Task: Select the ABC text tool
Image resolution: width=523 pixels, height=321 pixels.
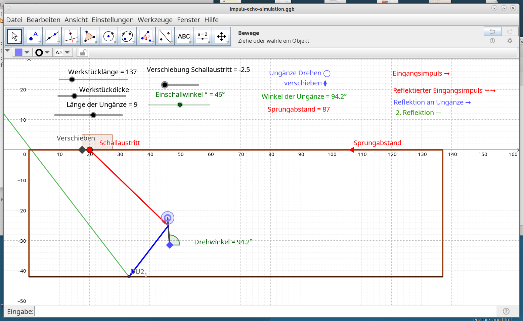Action: 184,36
